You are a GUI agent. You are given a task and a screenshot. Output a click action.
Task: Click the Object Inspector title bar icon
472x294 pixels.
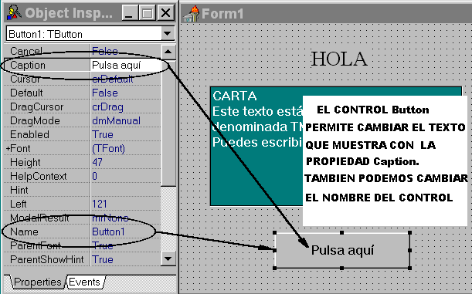pyautogui.click(x=14, y=13)
